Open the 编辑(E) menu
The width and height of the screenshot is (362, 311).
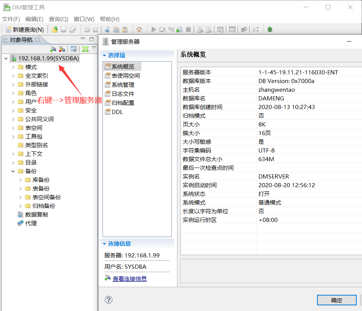coord(34,19)
